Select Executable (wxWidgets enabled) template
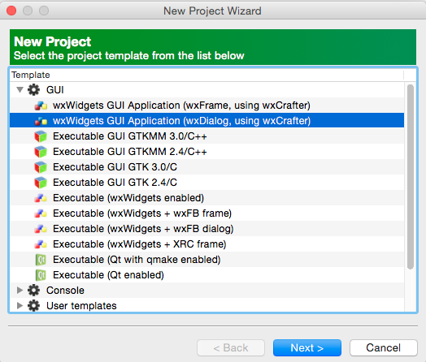This screenshot has width=426, height=362. pos(207,198)
